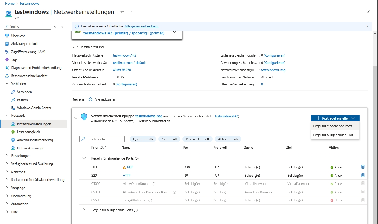Collapse Regeln für eingehende Ports group
This screenshot has width=378, height=224.
tap(84, 158)
